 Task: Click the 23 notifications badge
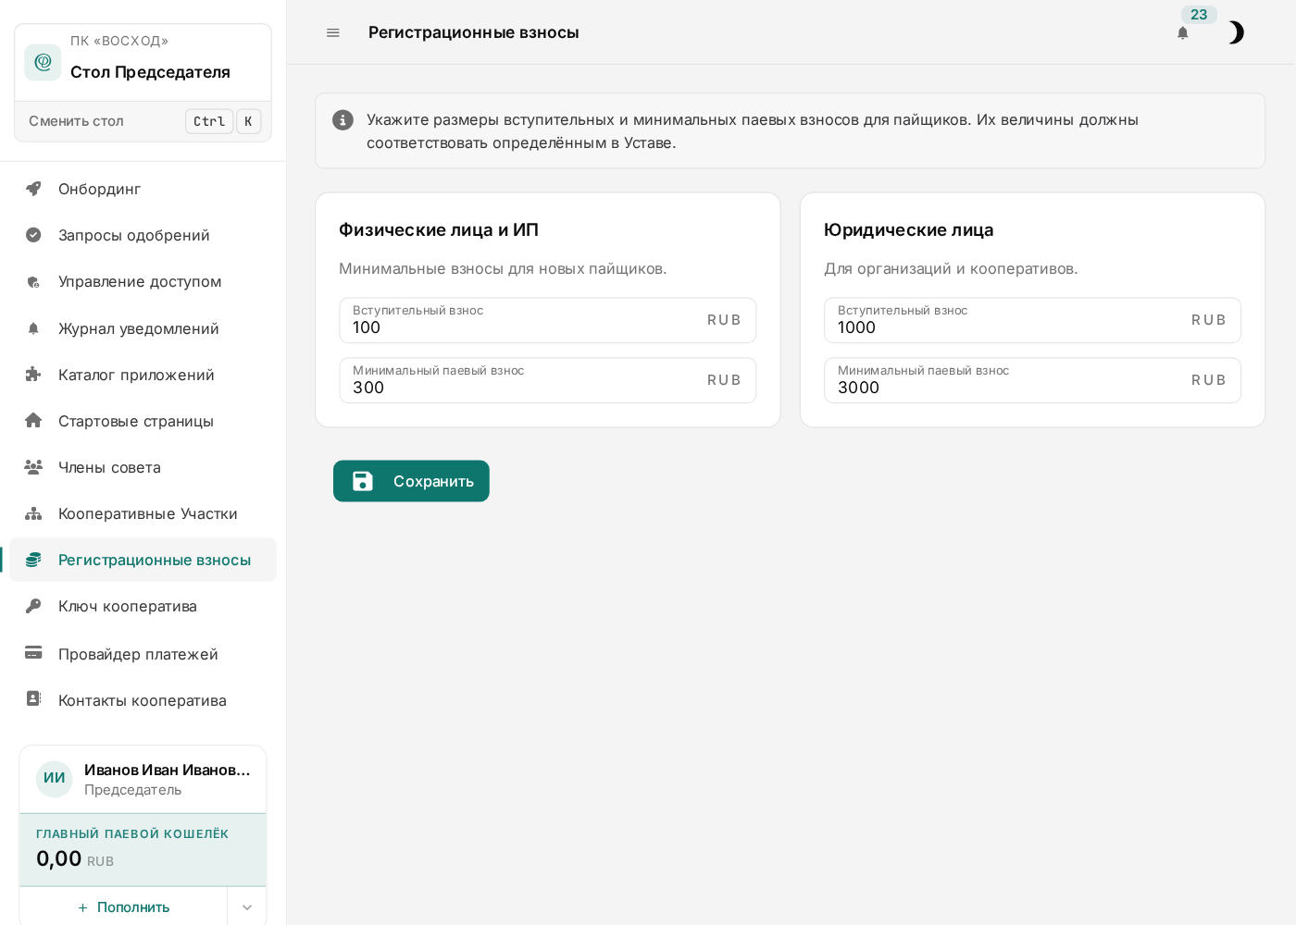click(x=1199, y=15)
